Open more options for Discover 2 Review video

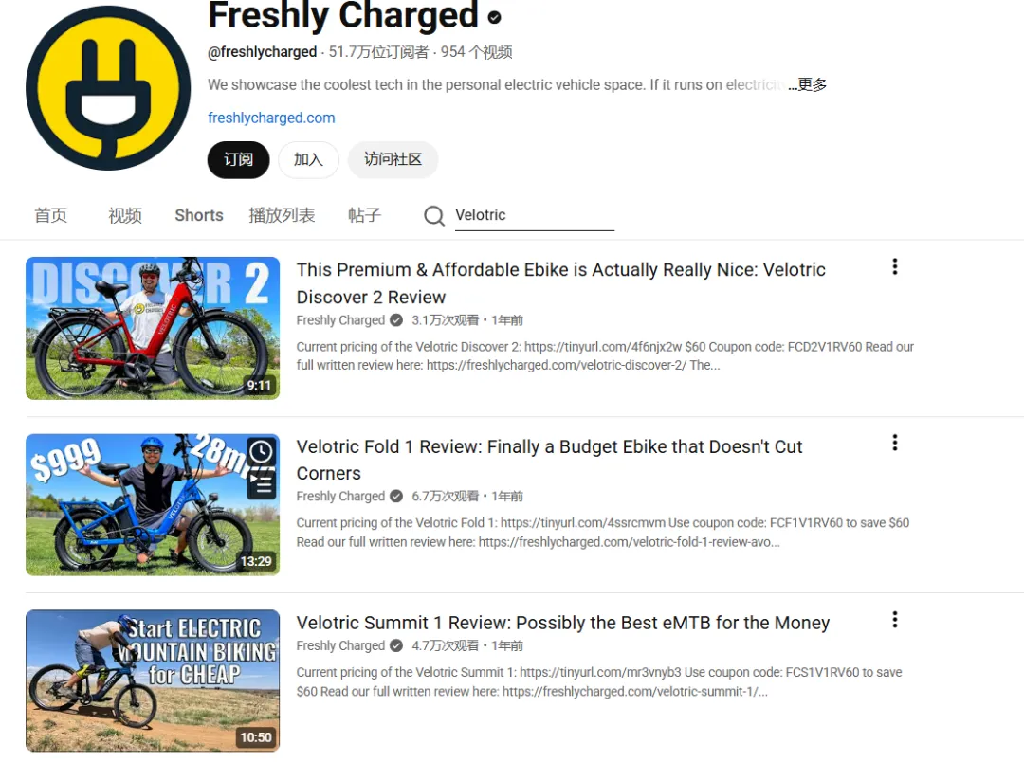click(x=895, y=266)
